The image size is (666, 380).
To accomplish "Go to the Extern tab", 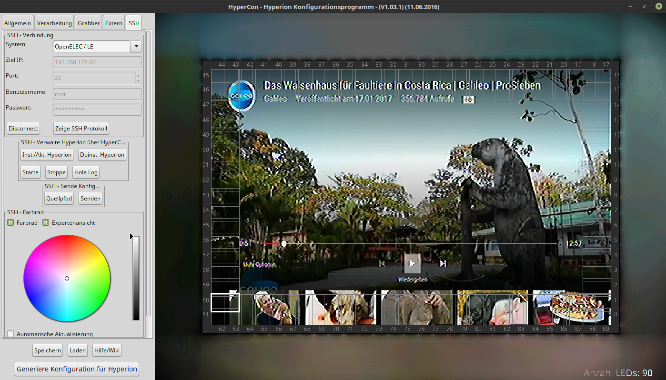I will pyautogui.click(x=114, y=23).
